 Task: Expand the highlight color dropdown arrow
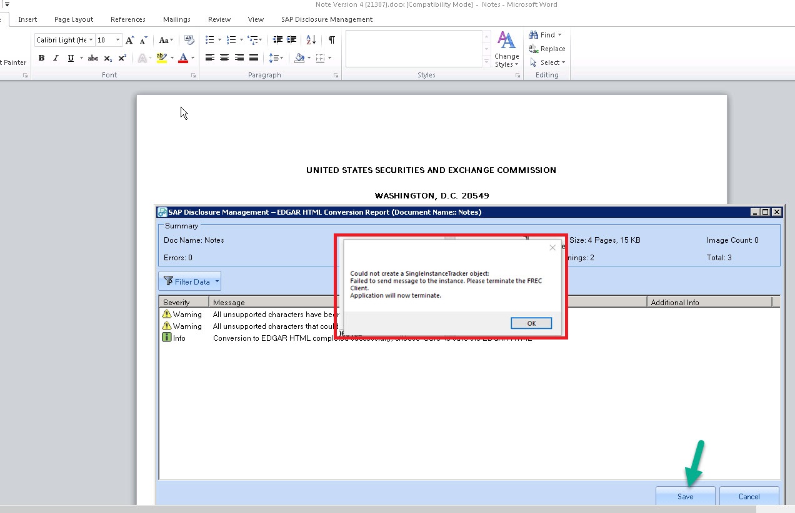[172, 58]
